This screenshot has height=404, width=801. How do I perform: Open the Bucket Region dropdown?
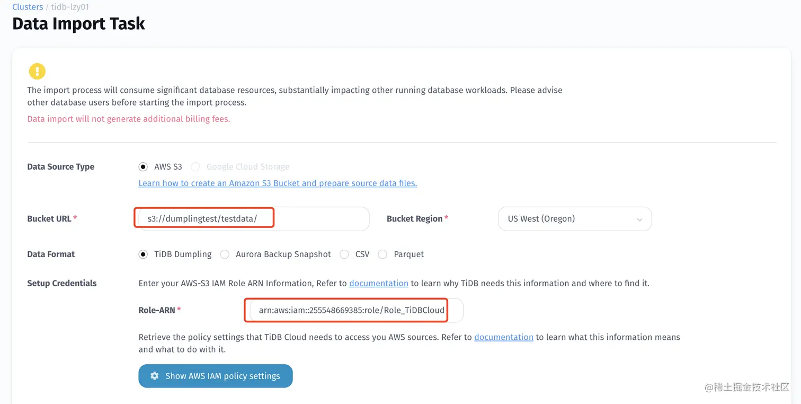tap(574, 219)
